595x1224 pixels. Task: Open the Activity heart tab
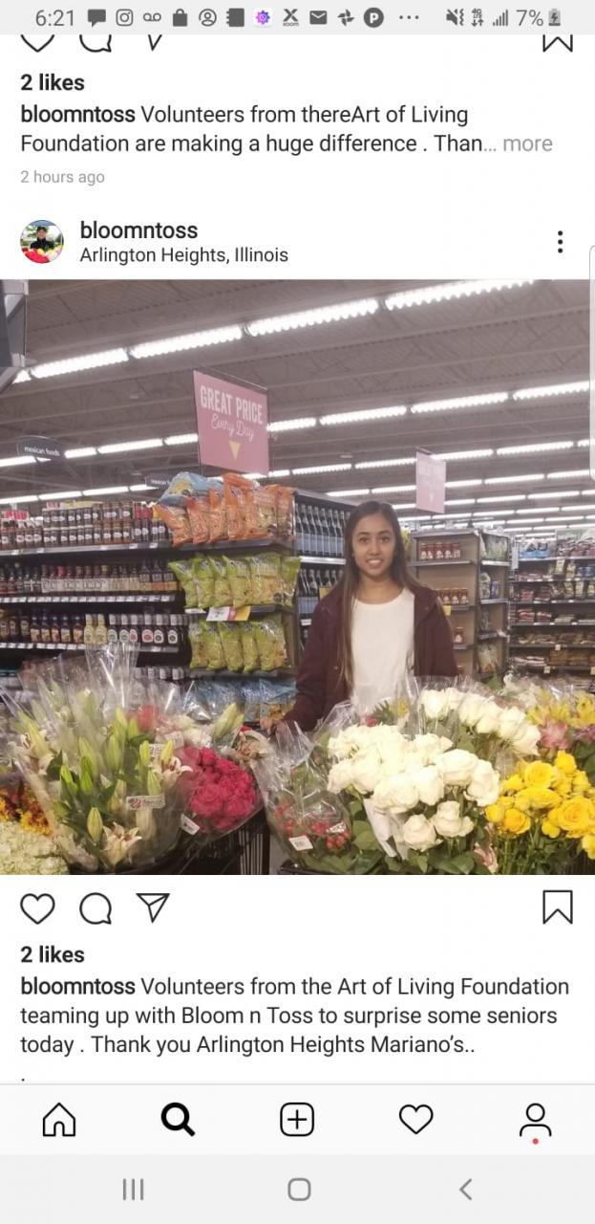tap(415, 1119)
